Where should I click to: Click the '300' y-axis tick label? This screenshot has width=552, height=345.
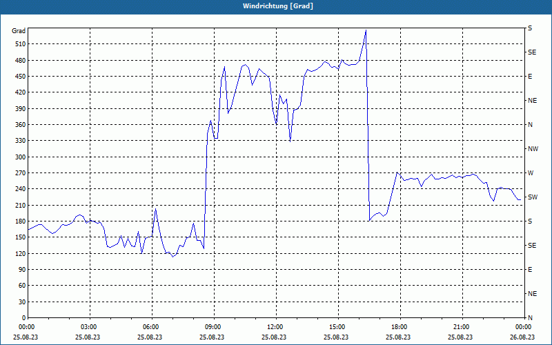click(21, 157)
